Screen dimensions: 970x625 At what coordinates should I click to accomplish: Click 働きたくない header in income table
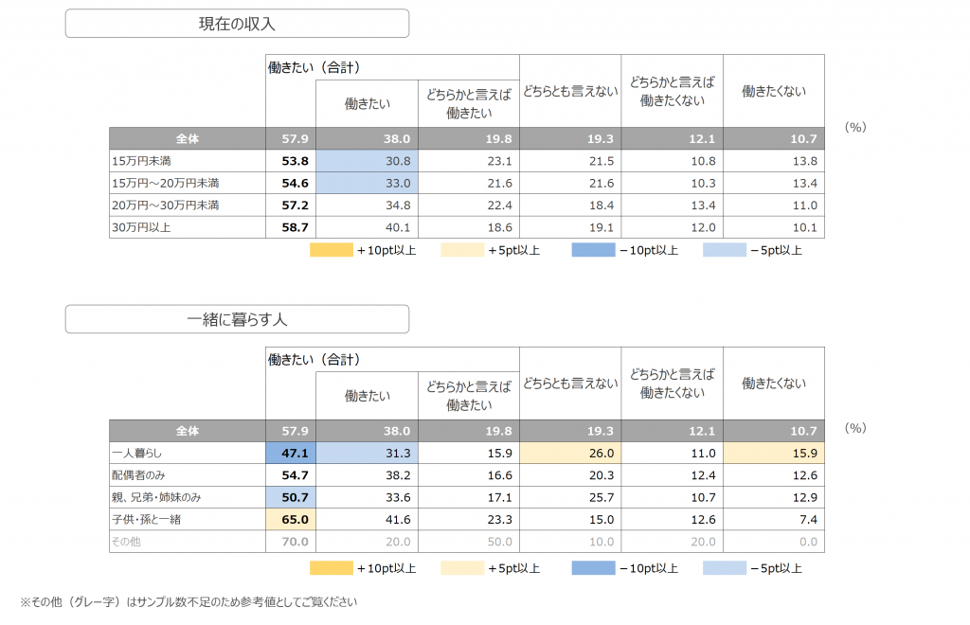click(x=774, y=91)
